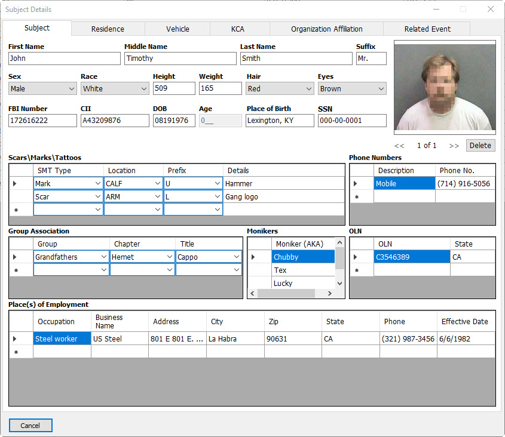Open the Vehicle tab
Image resolution: width=505 pixels, height=437 pixels.
177,29
